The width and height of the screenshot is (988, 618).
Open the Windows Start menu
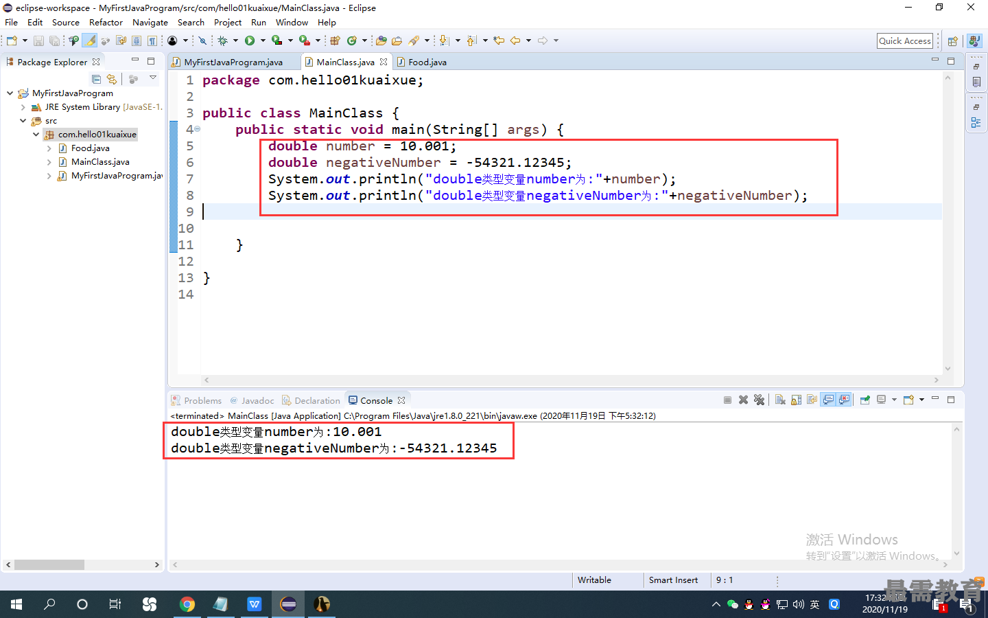(16, 604)
